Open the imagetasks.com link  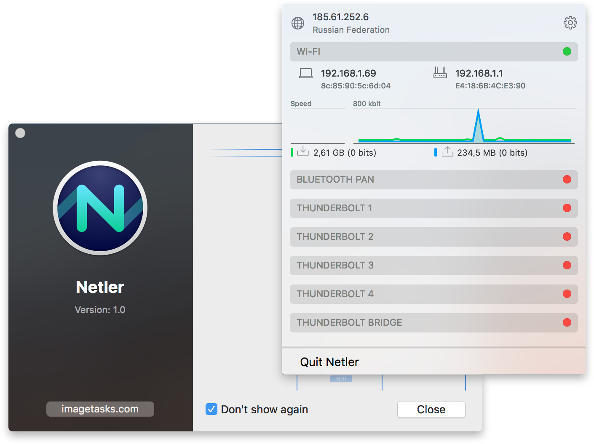100,409
